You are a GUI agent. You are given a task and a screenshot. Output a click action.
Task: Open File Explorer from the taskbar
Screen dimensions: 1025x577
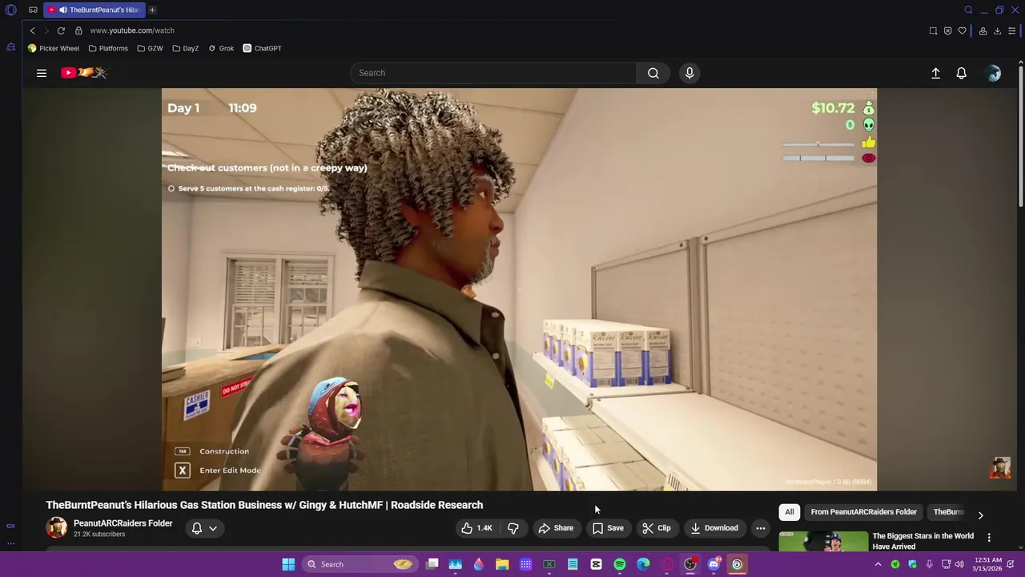point(502,564)
